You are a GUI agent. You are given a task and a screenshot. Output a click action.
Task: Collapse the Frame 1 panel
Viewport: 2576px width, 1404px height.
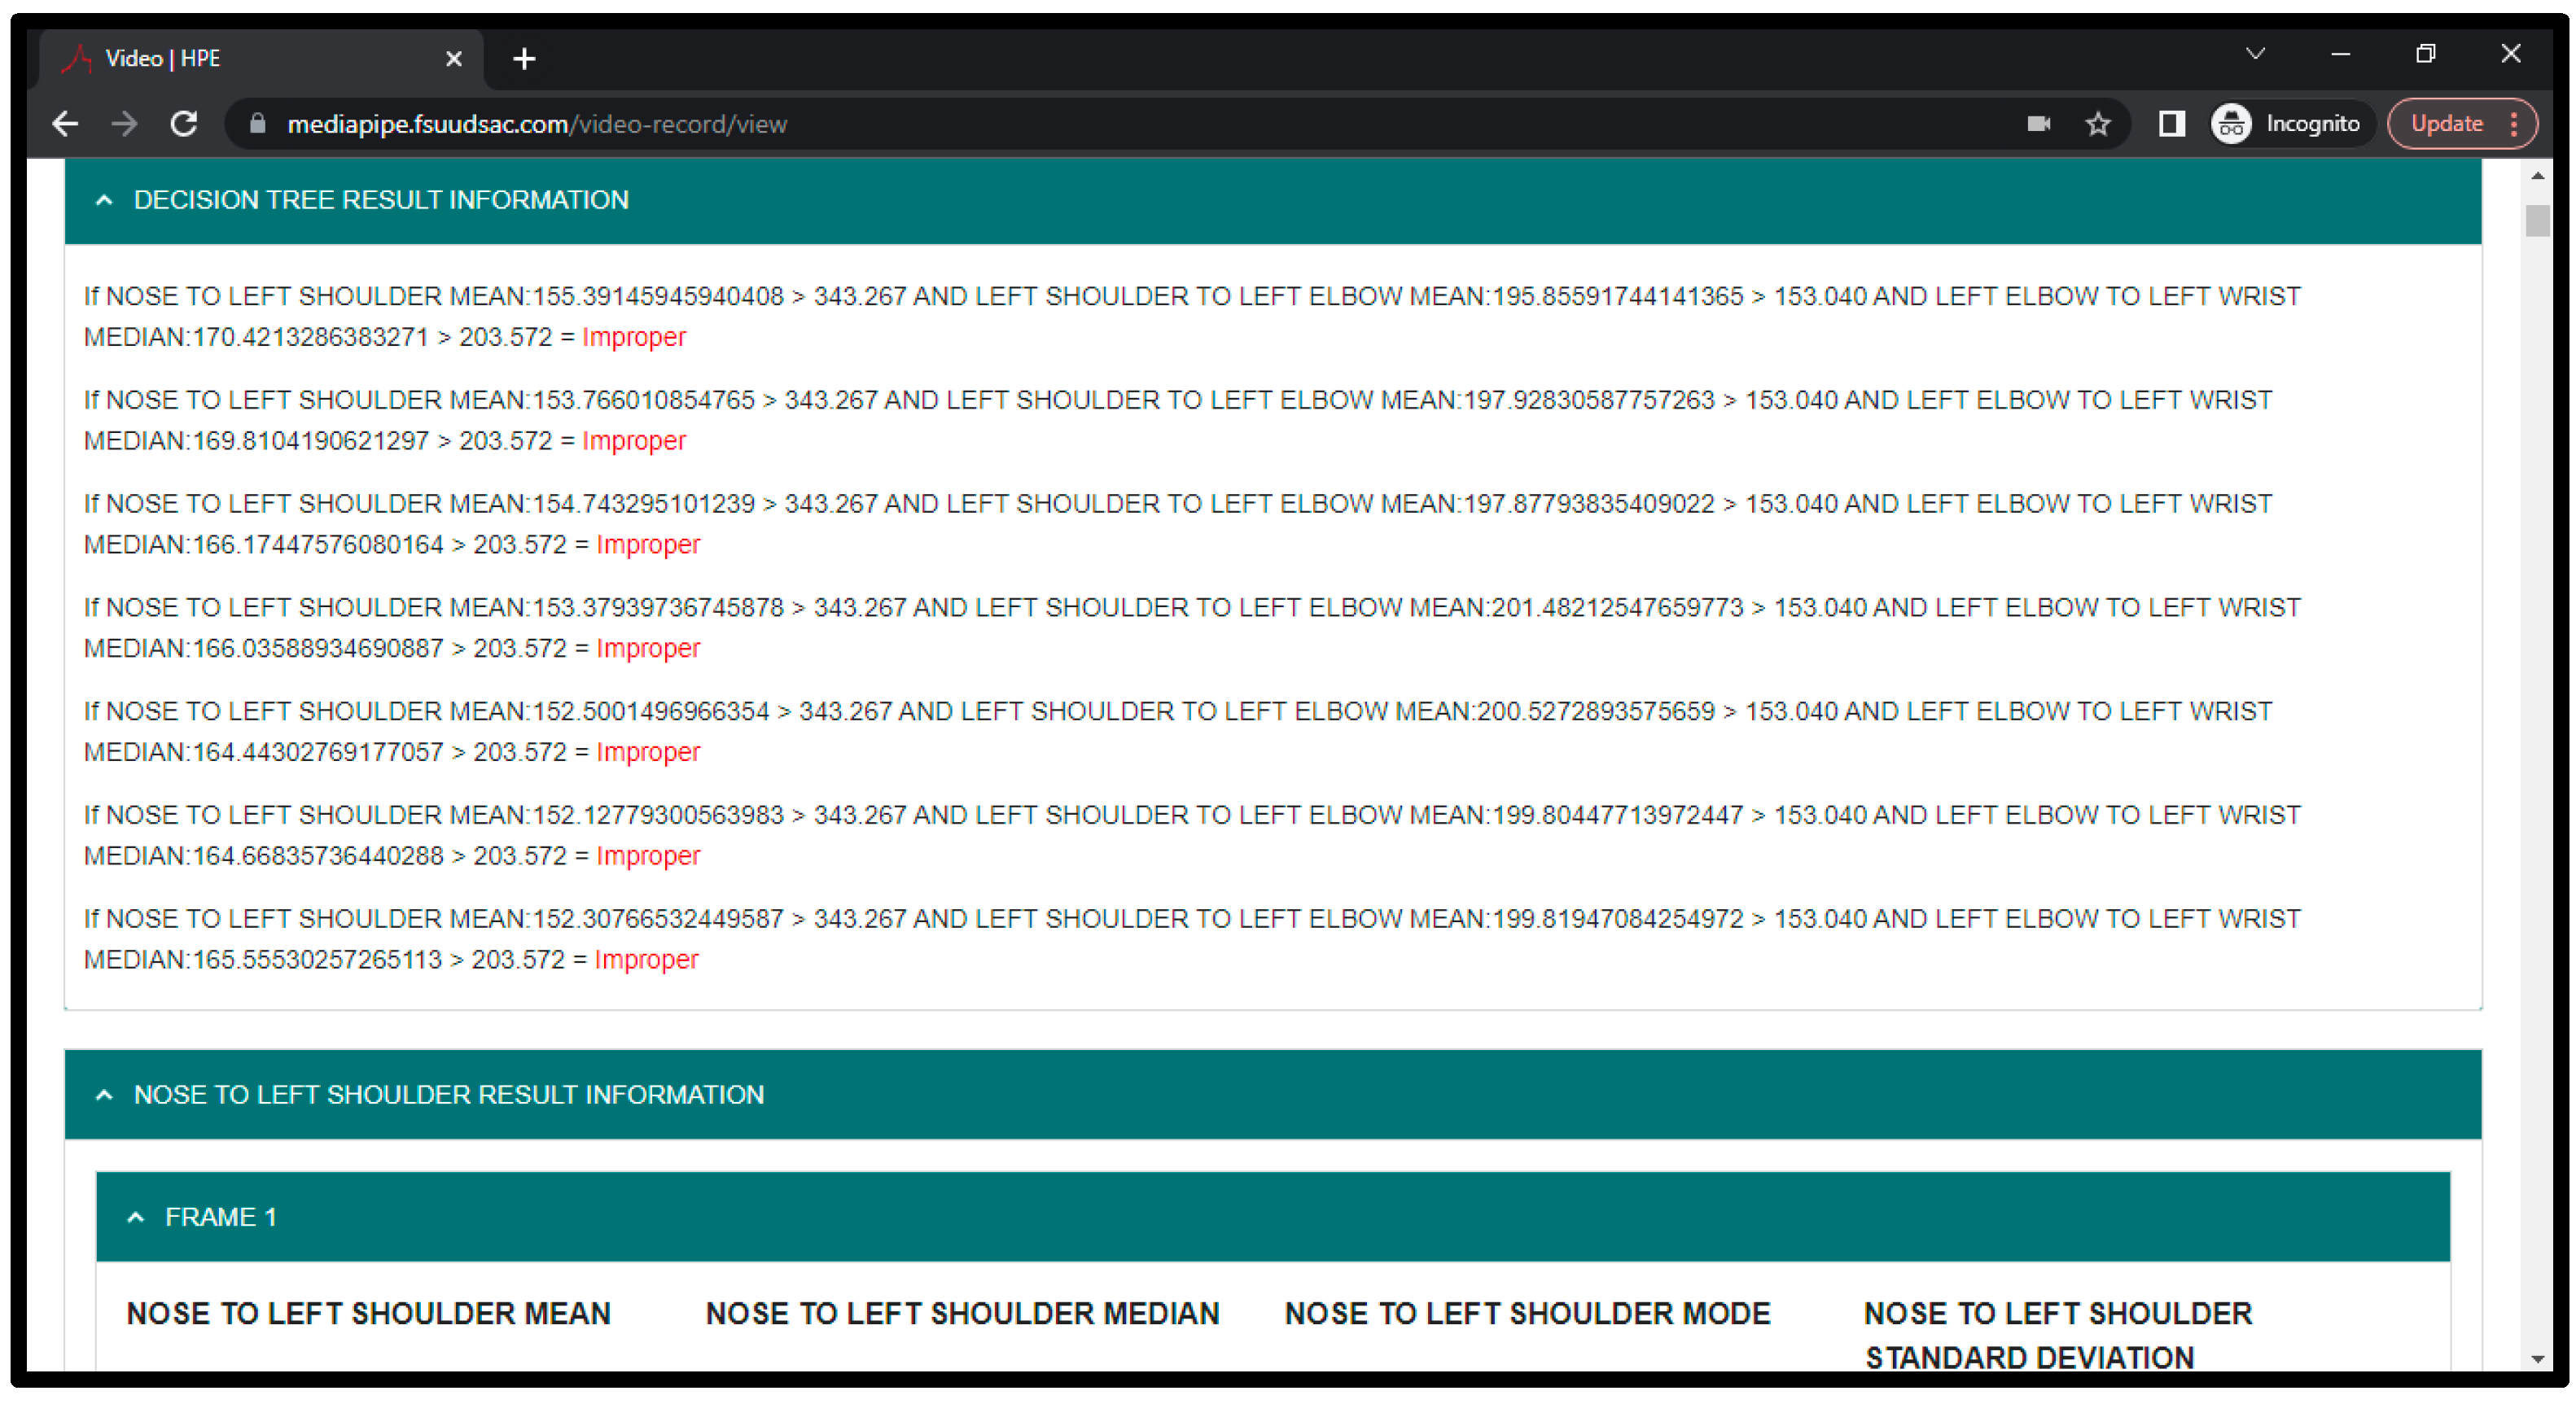tap(136, 1217)
